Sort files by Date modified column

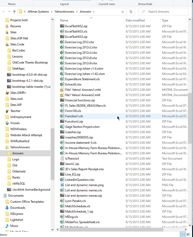point(135,20)
